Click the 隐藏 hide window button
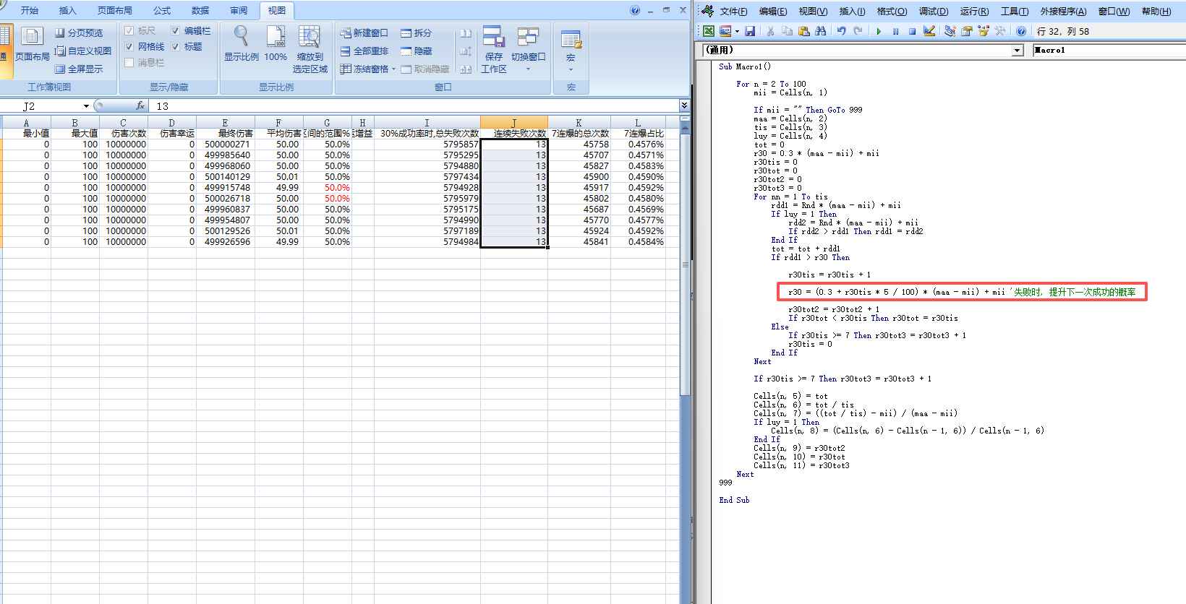The image size is (1186, 604). click(417, 51)
